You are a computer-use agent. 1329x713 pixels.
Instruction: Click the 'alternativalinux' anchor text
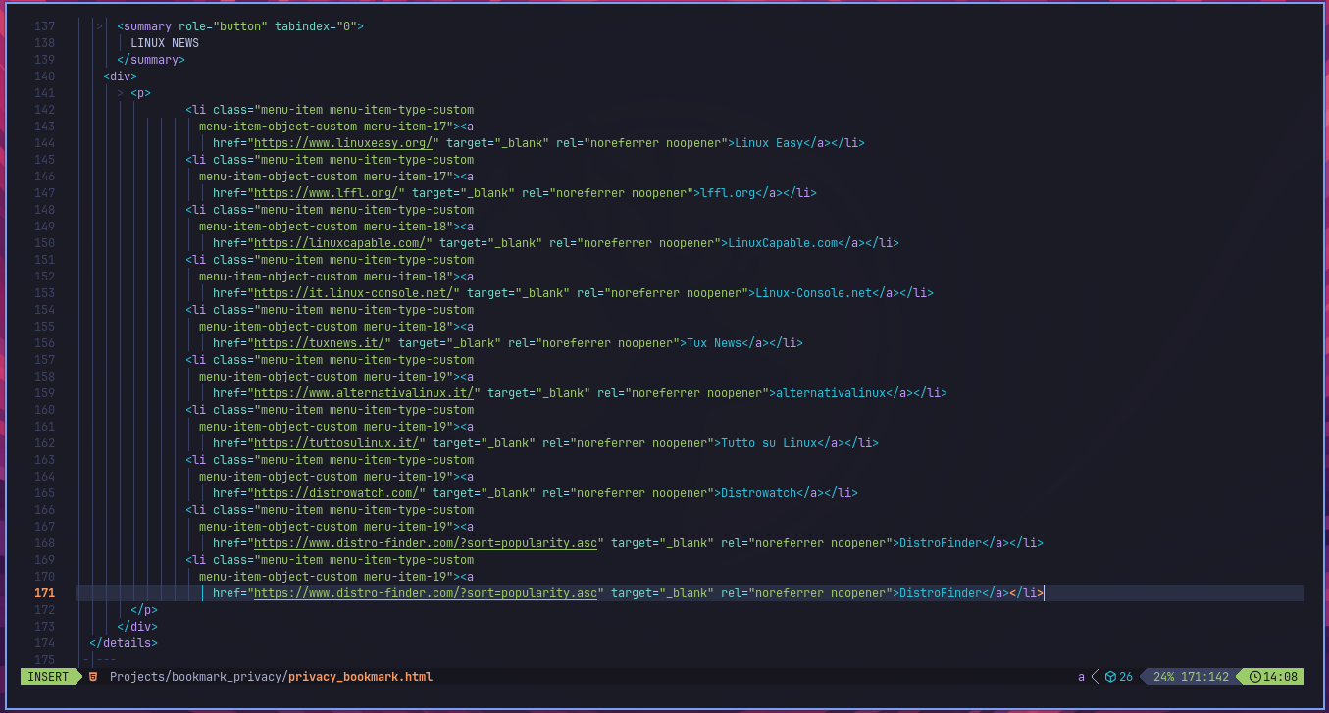pyautogui.click(x=831, y=393)
